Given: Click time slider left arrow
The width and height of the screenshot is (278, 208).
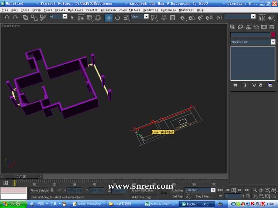Looking at the screenshot, I should pyautogui.click(x=2, y=176).
